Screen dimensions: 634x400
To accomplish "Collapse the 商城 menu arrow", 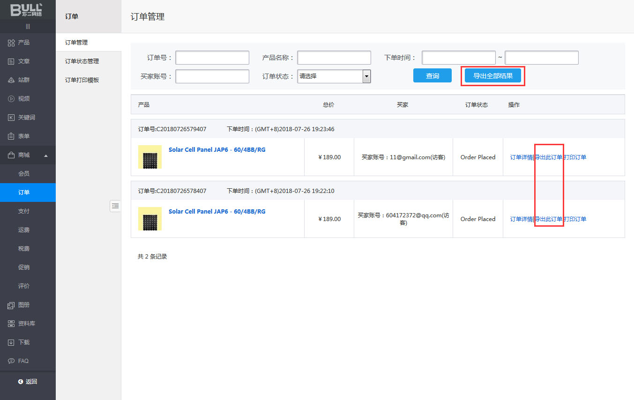I will (x=46, y=156).
